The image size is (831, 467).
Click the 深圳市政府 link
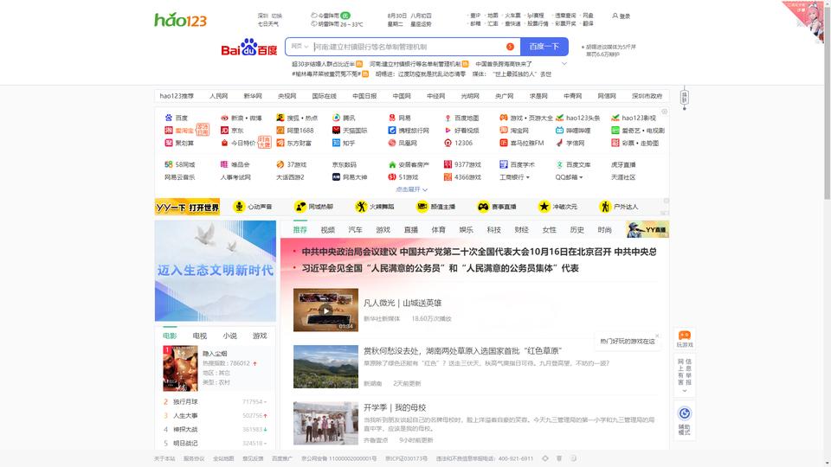click(647, 96)
